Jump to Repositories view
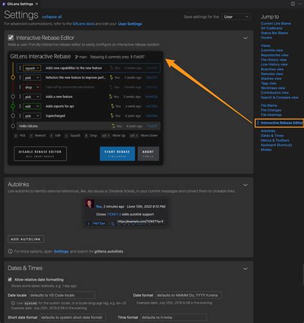The image size is (304, 323). click(274, 55)
